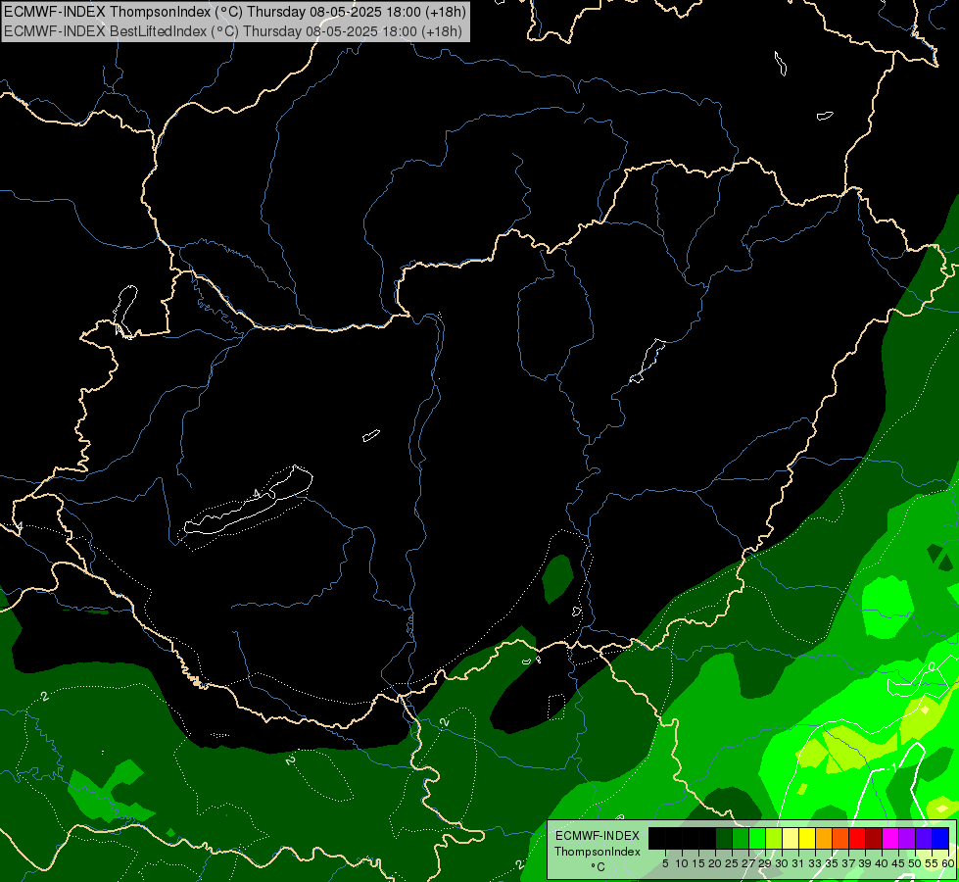Select the violet 50–55 legend swatch
This screenshot has width=959, height=882.
(x=924, y=838)
